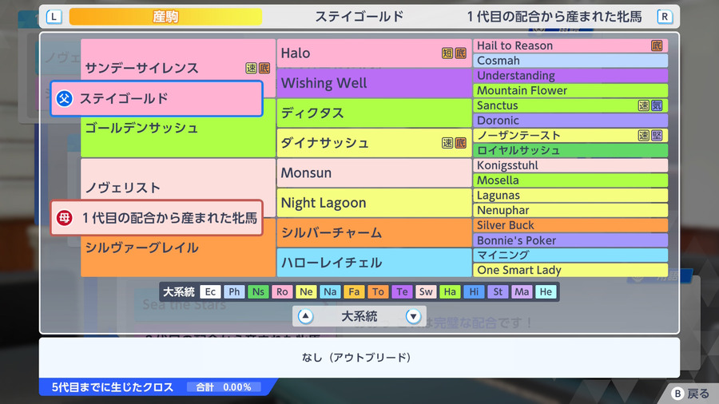The width and height of the screenshot is (719, 404).
Task: Click the Ne lineage swatch
Action: pos(306,291)
